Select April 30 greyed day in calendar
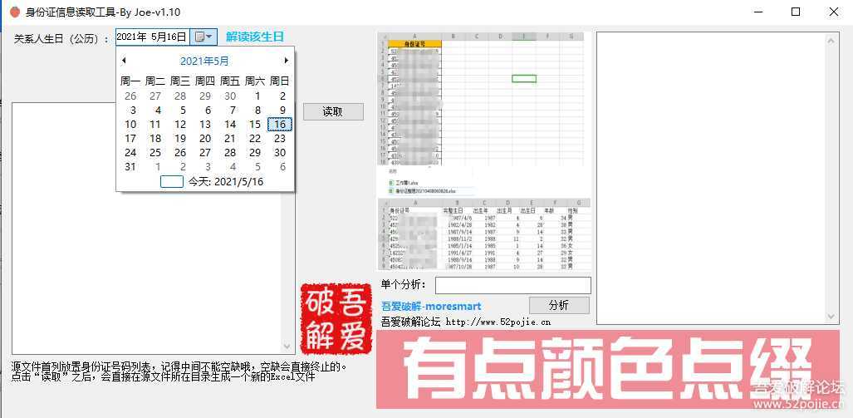Viewport: 853px width, 418px height. coord(230,96)
